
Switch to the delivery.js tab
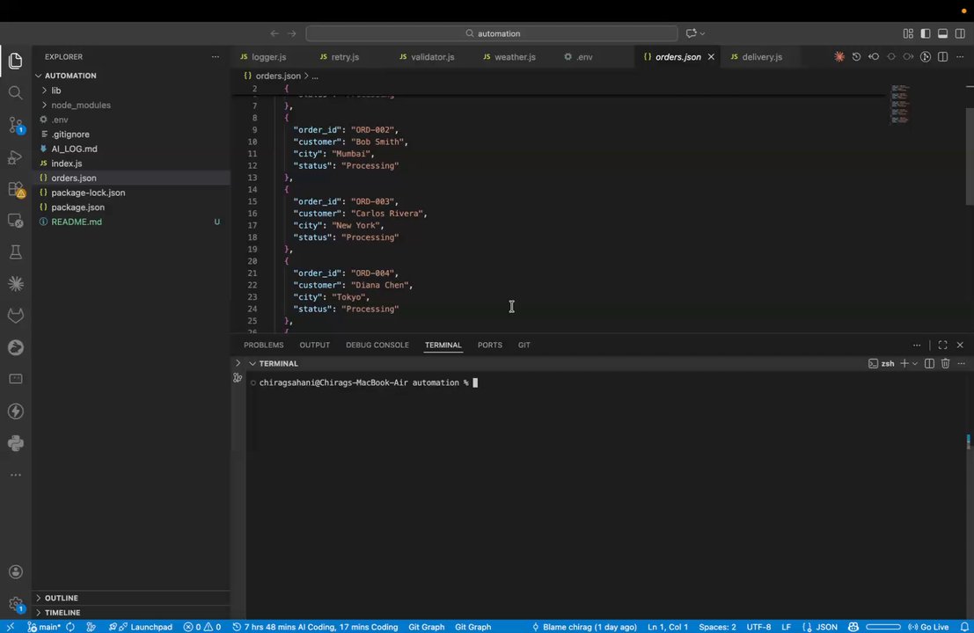tap(761, 57)
